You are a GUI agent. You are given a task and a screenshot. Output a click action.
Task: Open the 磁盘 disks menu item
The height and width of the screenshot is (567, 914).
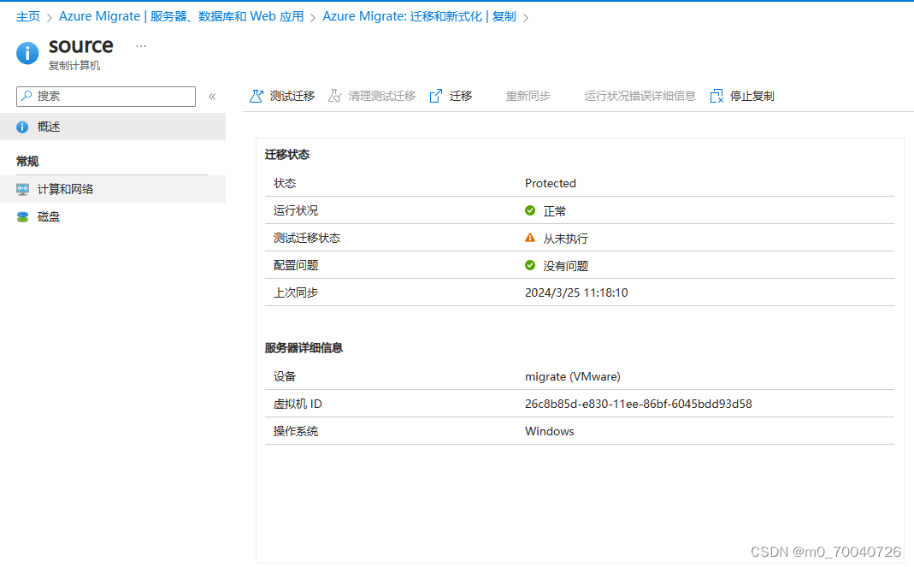113,217
